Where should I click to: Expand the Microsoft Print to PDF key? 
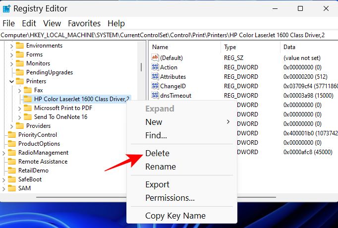tap(19, 108)
